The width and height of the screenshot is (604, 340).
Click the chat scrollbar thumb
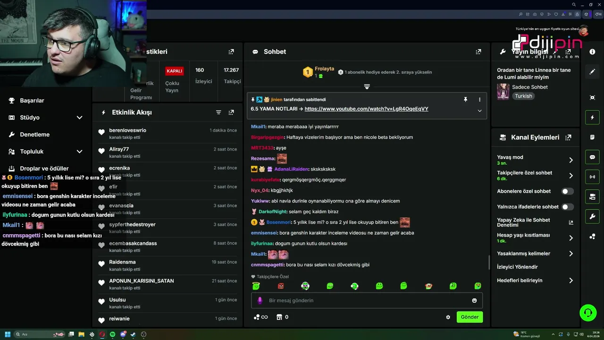[x=489, y=262]
